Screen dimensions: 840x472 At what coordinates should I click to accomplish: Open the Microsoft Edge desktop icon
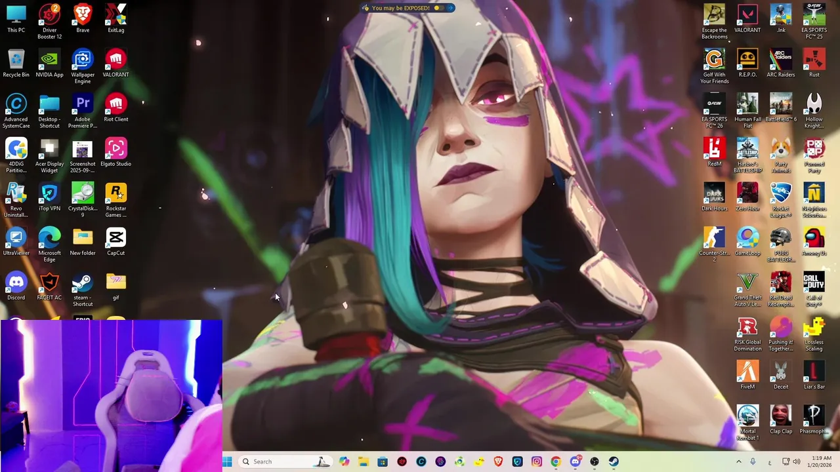(x=49, y=245)
